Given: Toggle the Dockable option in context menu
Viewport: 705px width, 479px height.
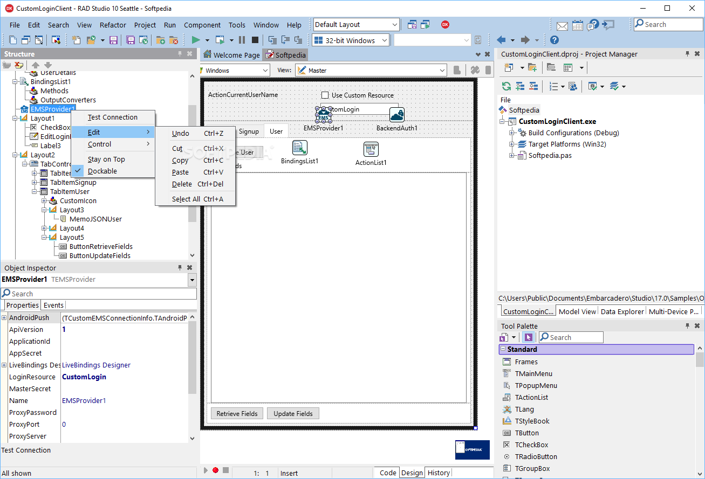Looking at the screenshot, I should pyautogui.click(x=102, y=171).
